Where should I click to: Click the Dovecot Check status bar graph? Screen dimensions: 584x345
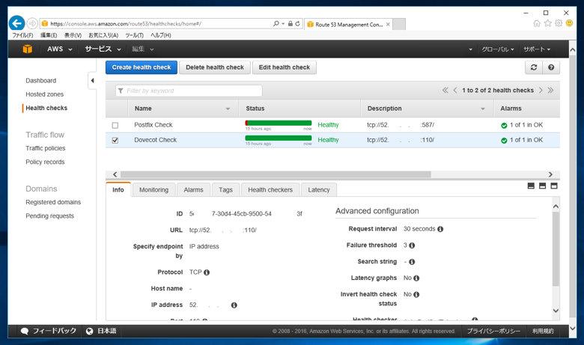pyautogui.click(x=279, y=138)
